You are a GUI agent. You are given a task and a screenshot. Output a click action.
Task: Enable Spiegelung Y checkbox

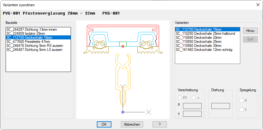[x=242, y=110]
